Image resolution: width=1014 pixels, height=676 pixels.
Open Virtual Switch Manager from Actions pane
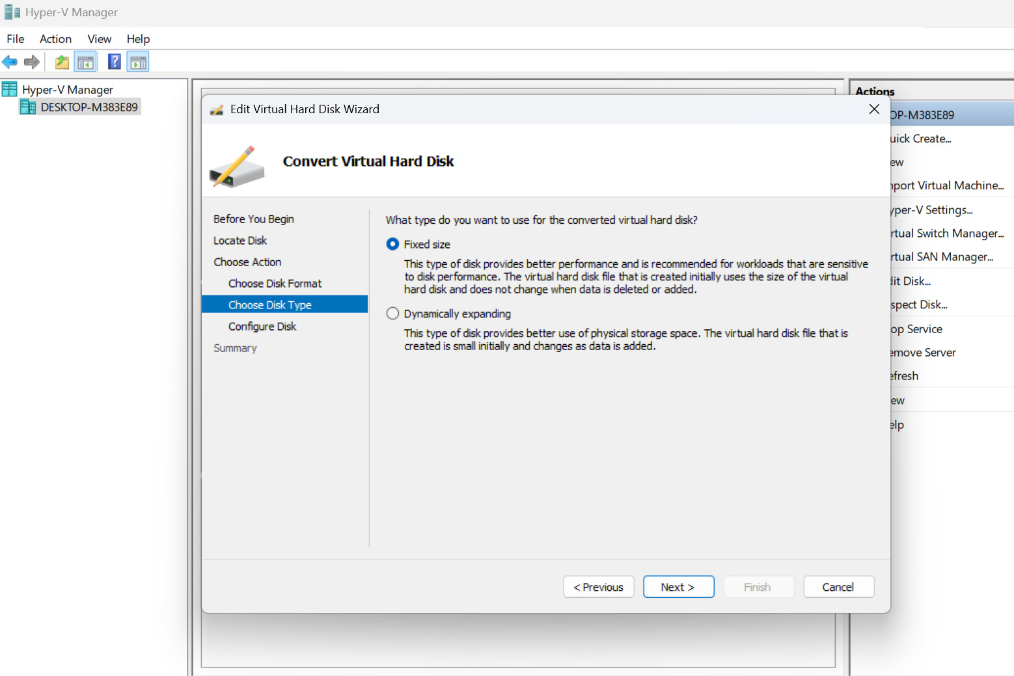click(x=947, y=234)
